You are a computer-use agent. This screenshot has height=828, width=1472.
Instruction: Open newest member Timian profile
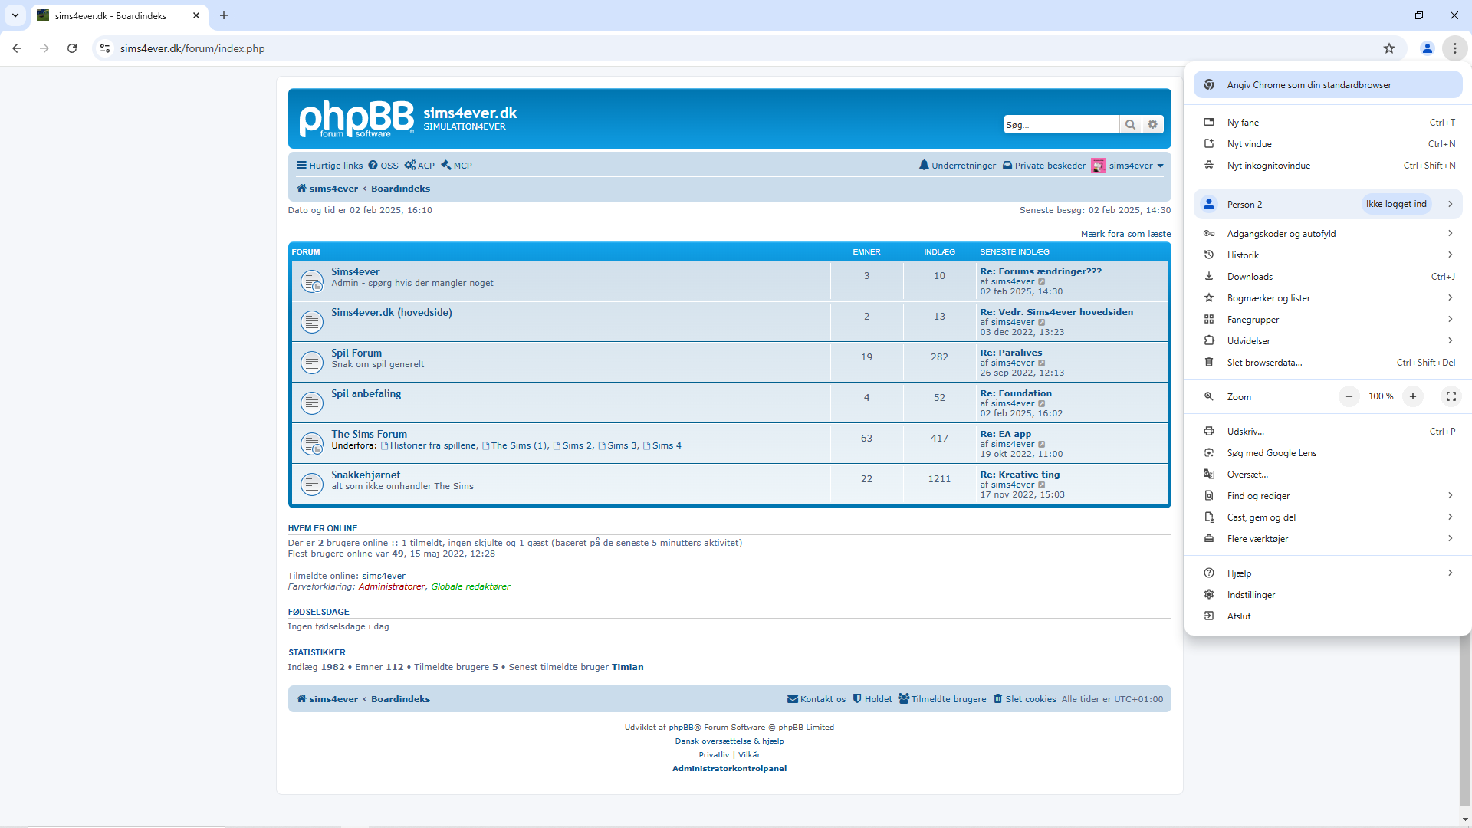tap(628, 667)
